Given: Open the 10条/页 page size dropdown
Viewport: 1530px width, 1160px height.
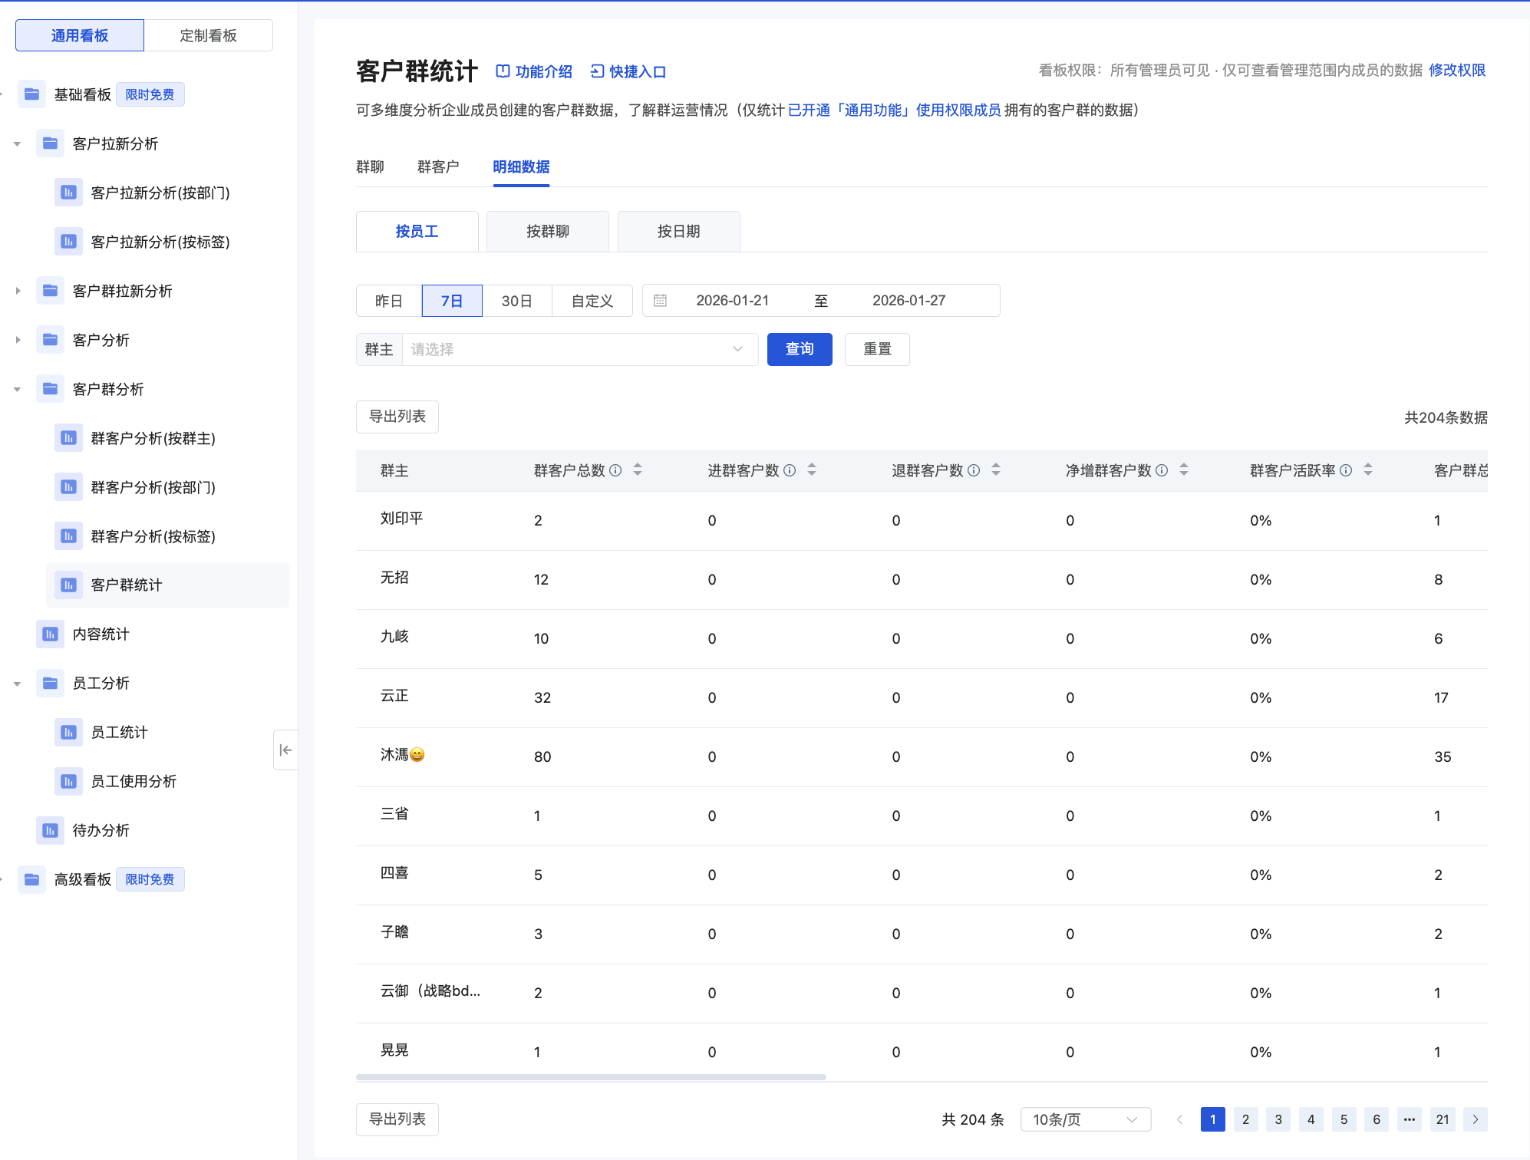Looking at the screenshot, I should (1086, 1119).
